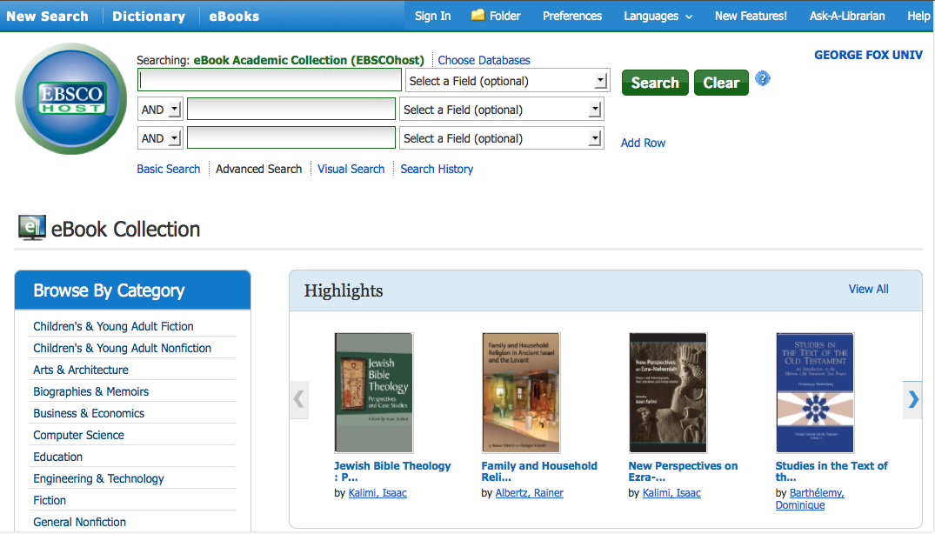Screen dimensions: 935x534
Task: Click View All in Highlights
Action: pyautogui.click(x=868, y=289)
